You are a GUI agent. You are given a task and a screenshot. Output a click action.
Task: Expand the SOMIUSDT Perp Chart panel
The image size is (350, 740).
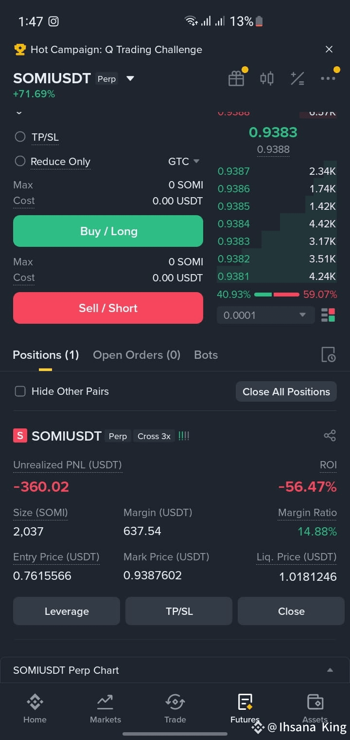(175, 670)
